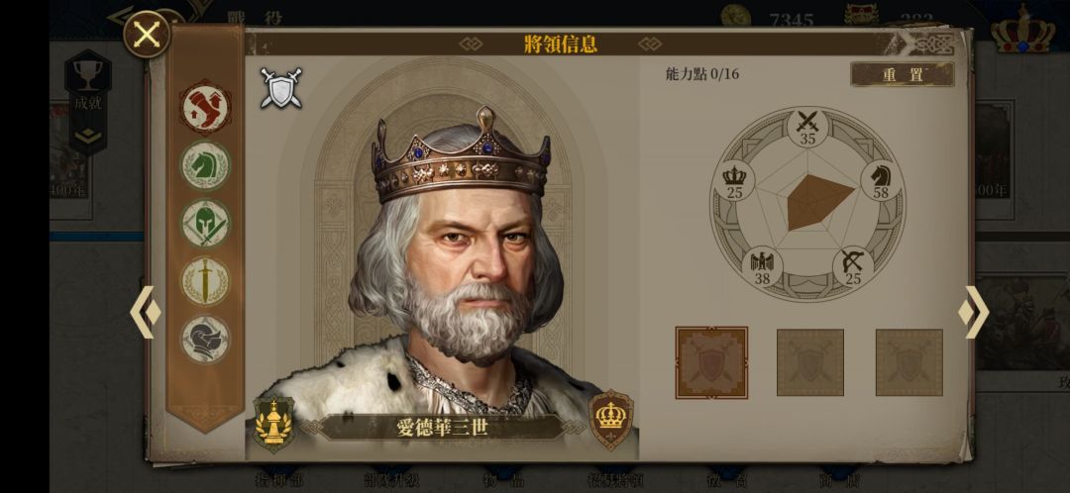Click the 重置 reset button
Viewport: 1070px width, 493px height.
(903, 74)
